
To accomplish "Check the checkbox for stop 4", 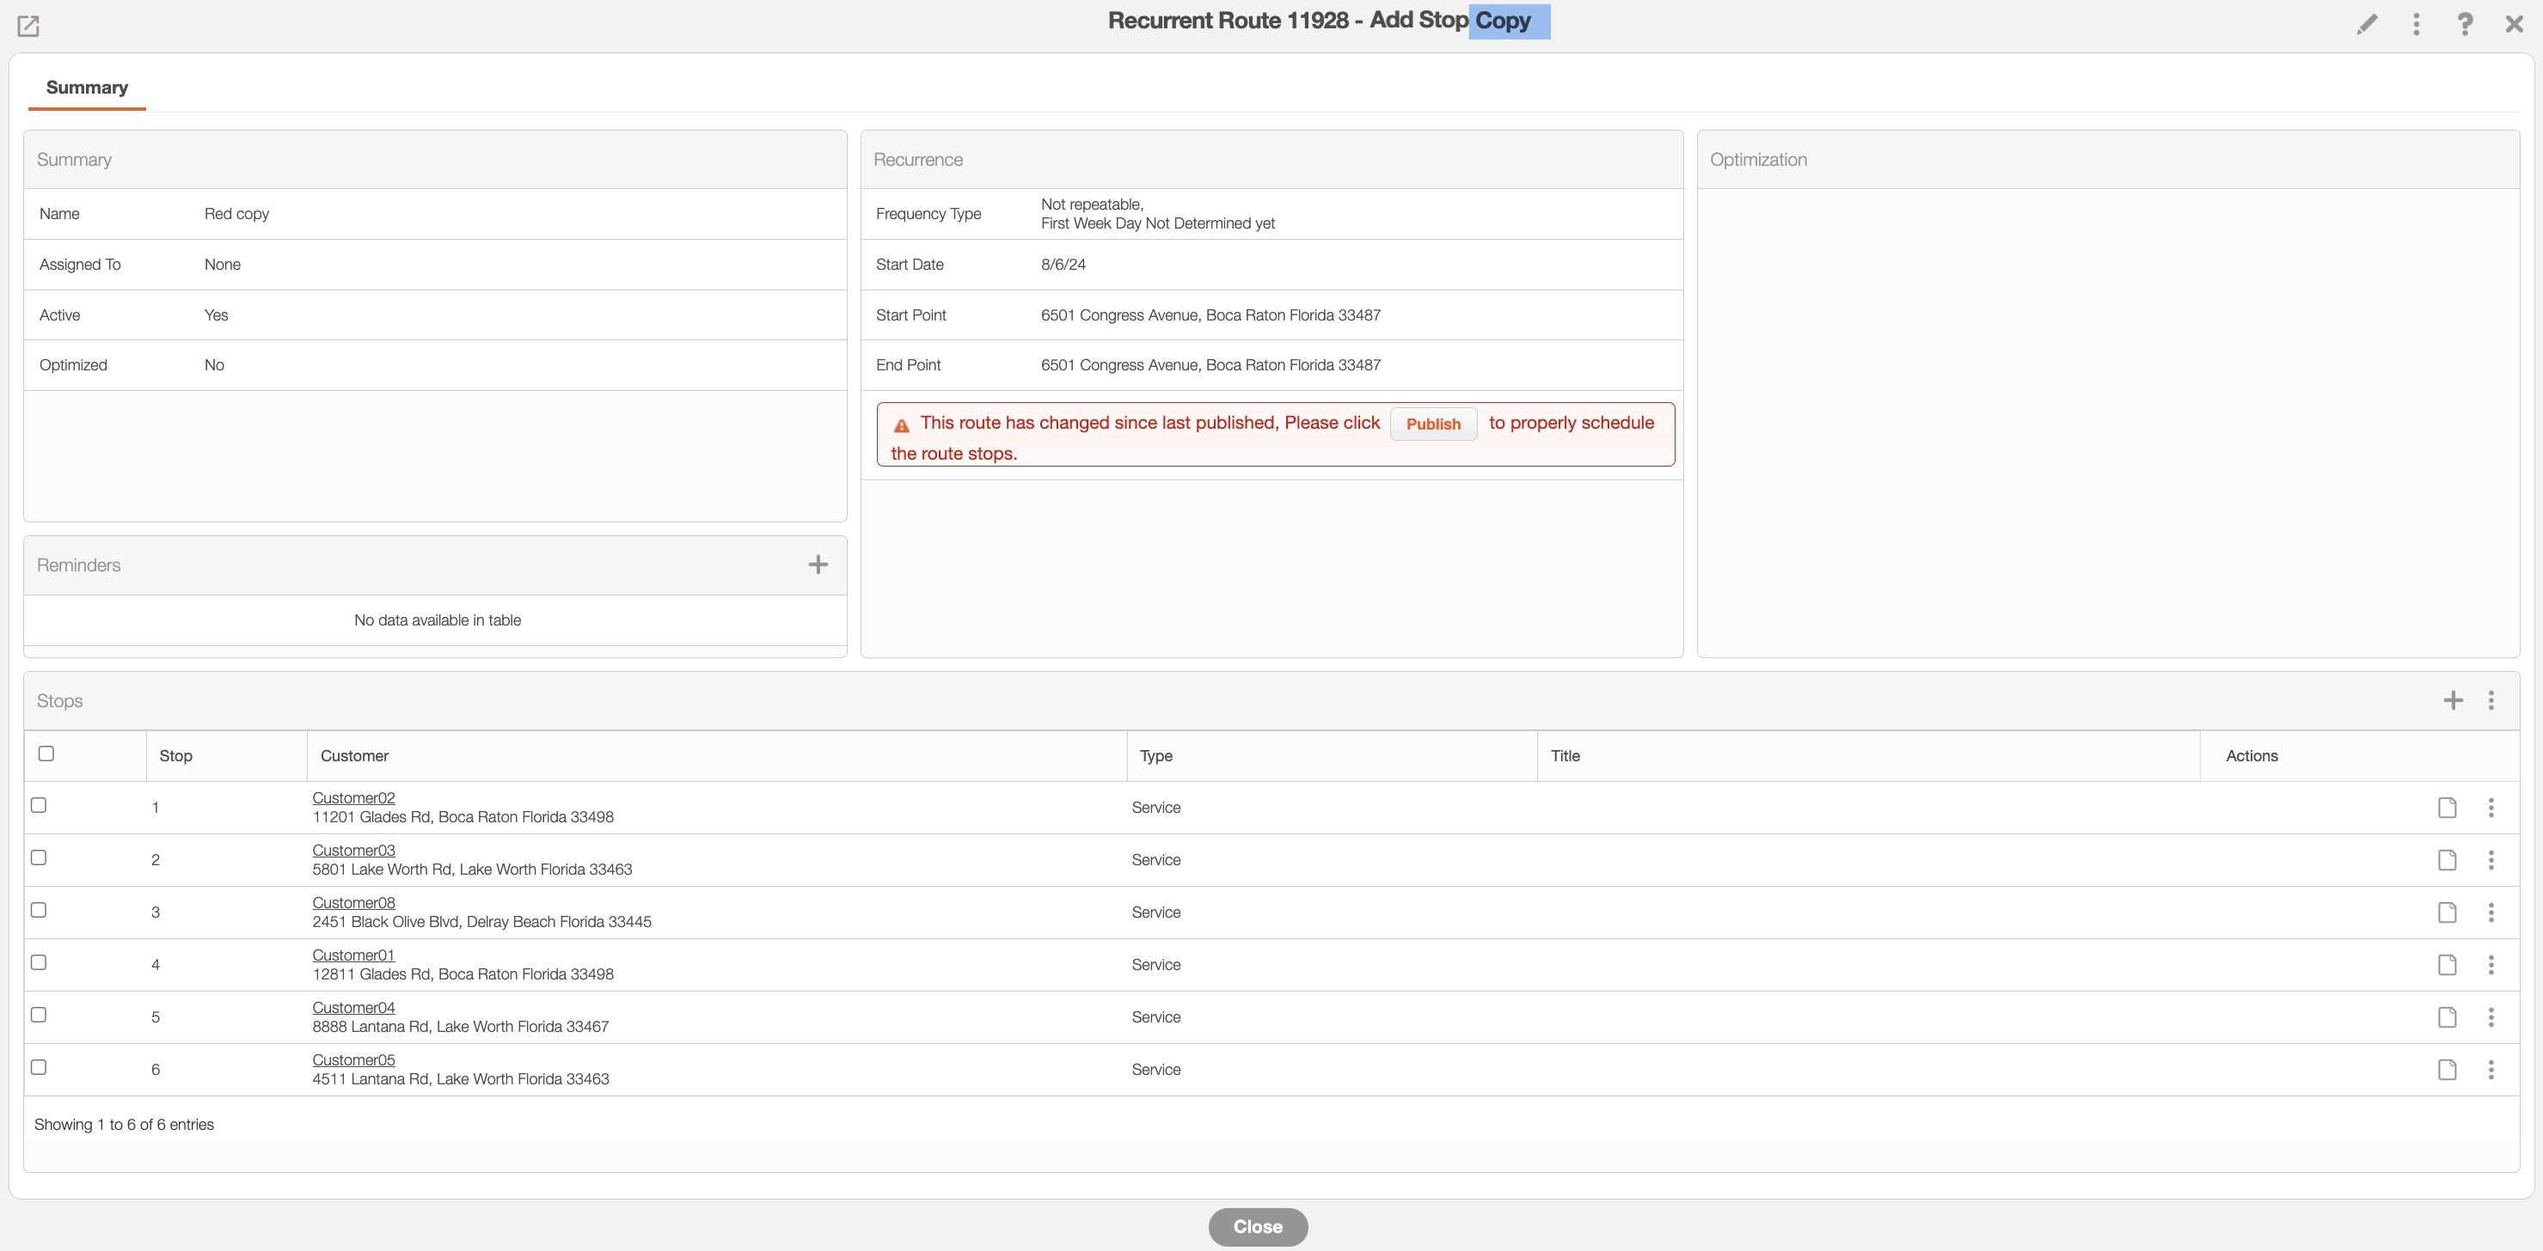I will (39, 962).
